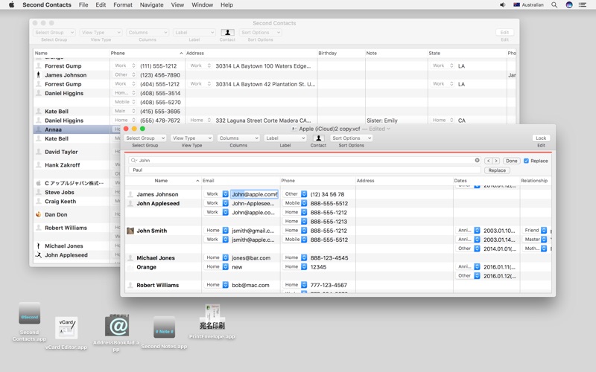Screen dimensions: 596x372
Task: Click the Siri icon in menu bar
Action: point(569,5)
